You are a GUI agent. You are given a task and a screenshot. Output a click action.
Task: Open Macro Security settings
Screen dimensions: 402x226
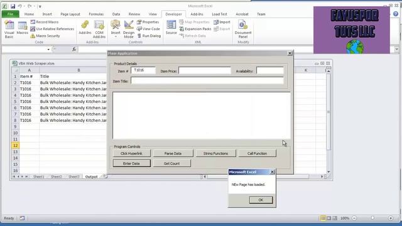click(x=45, y=36)
